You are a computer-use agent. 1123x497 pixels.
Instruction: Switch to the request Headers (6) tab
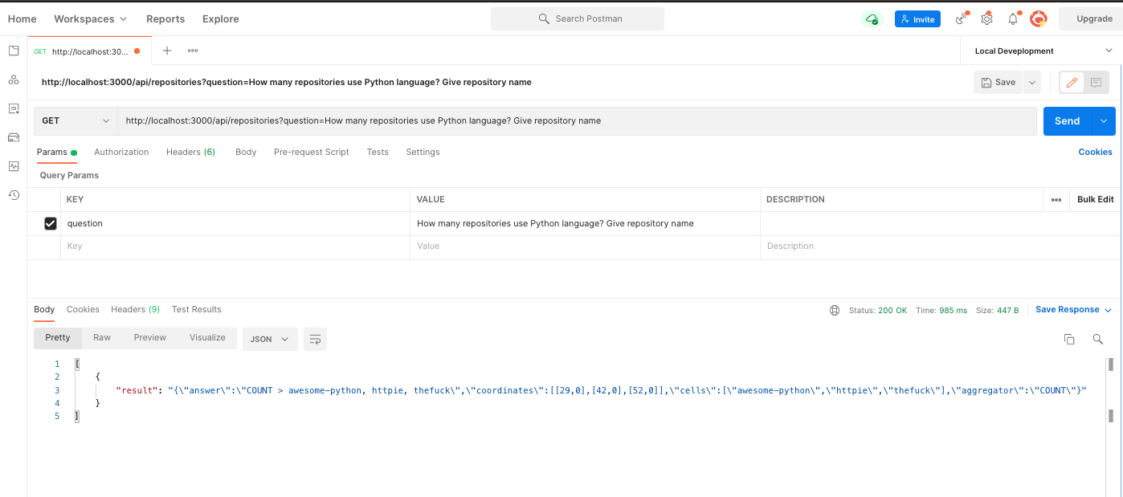190,152
